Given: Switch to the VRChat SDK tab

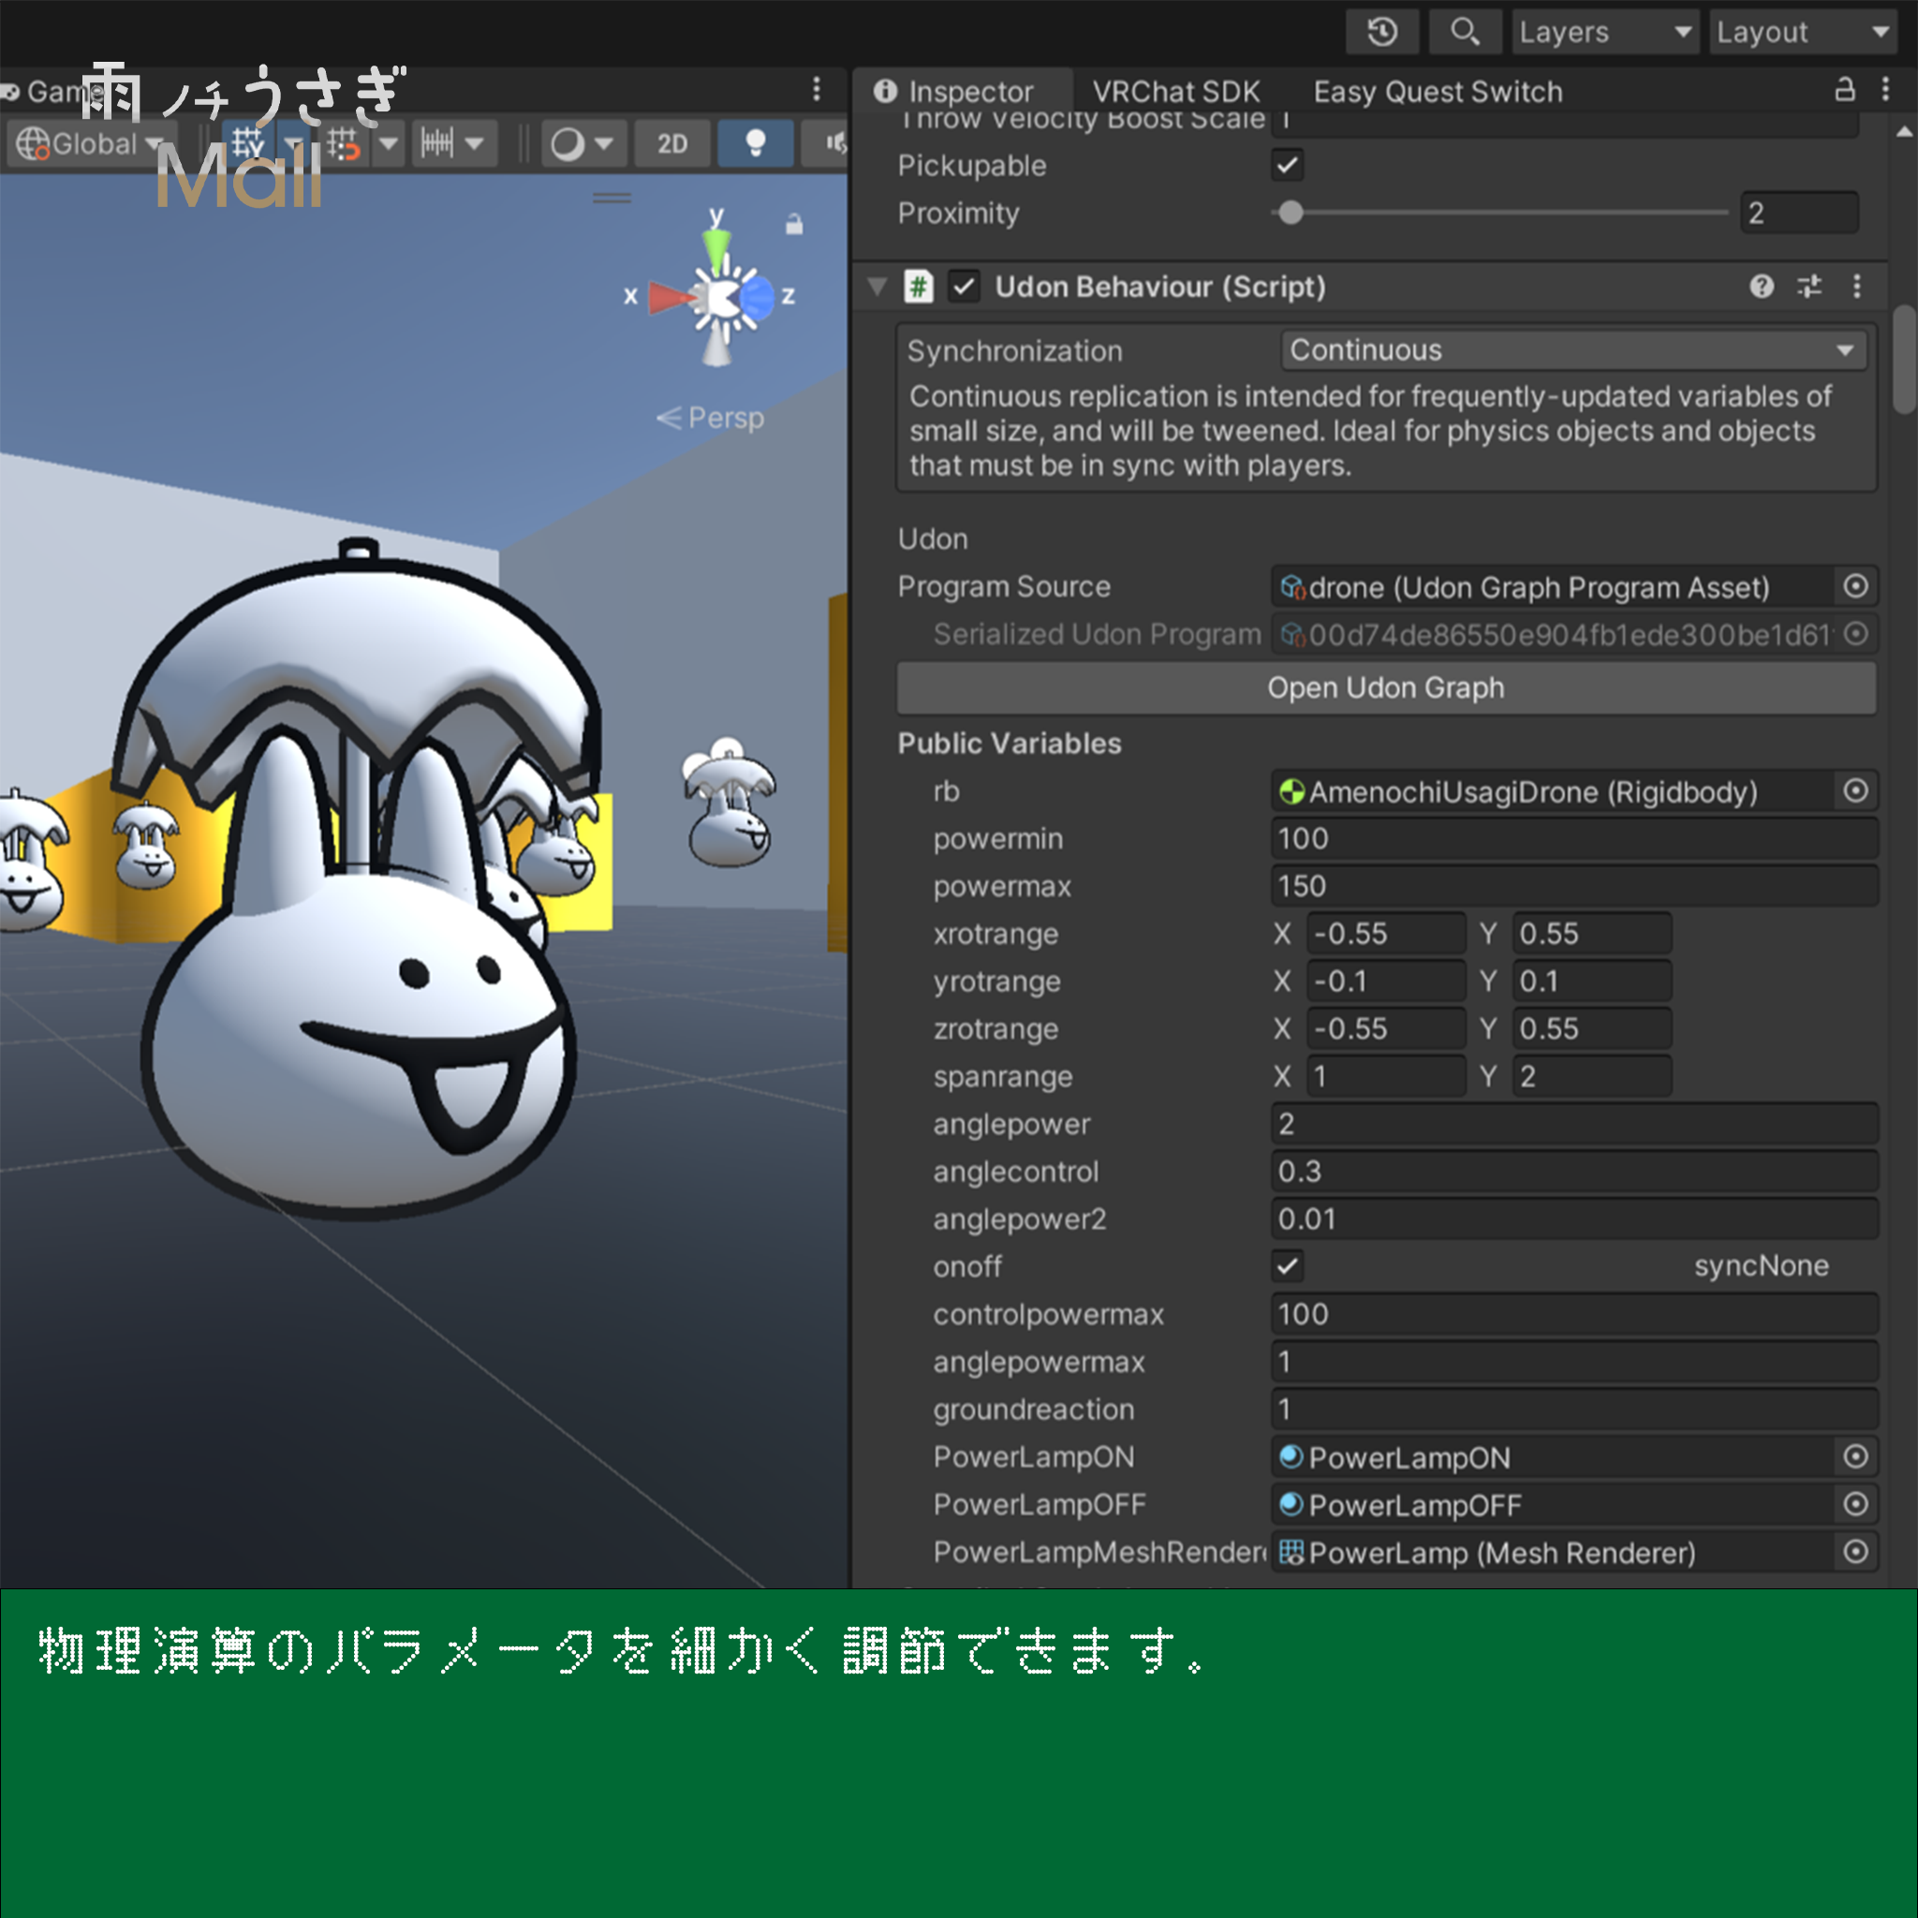Looking at the screenshot, I should coord(1175,92).
